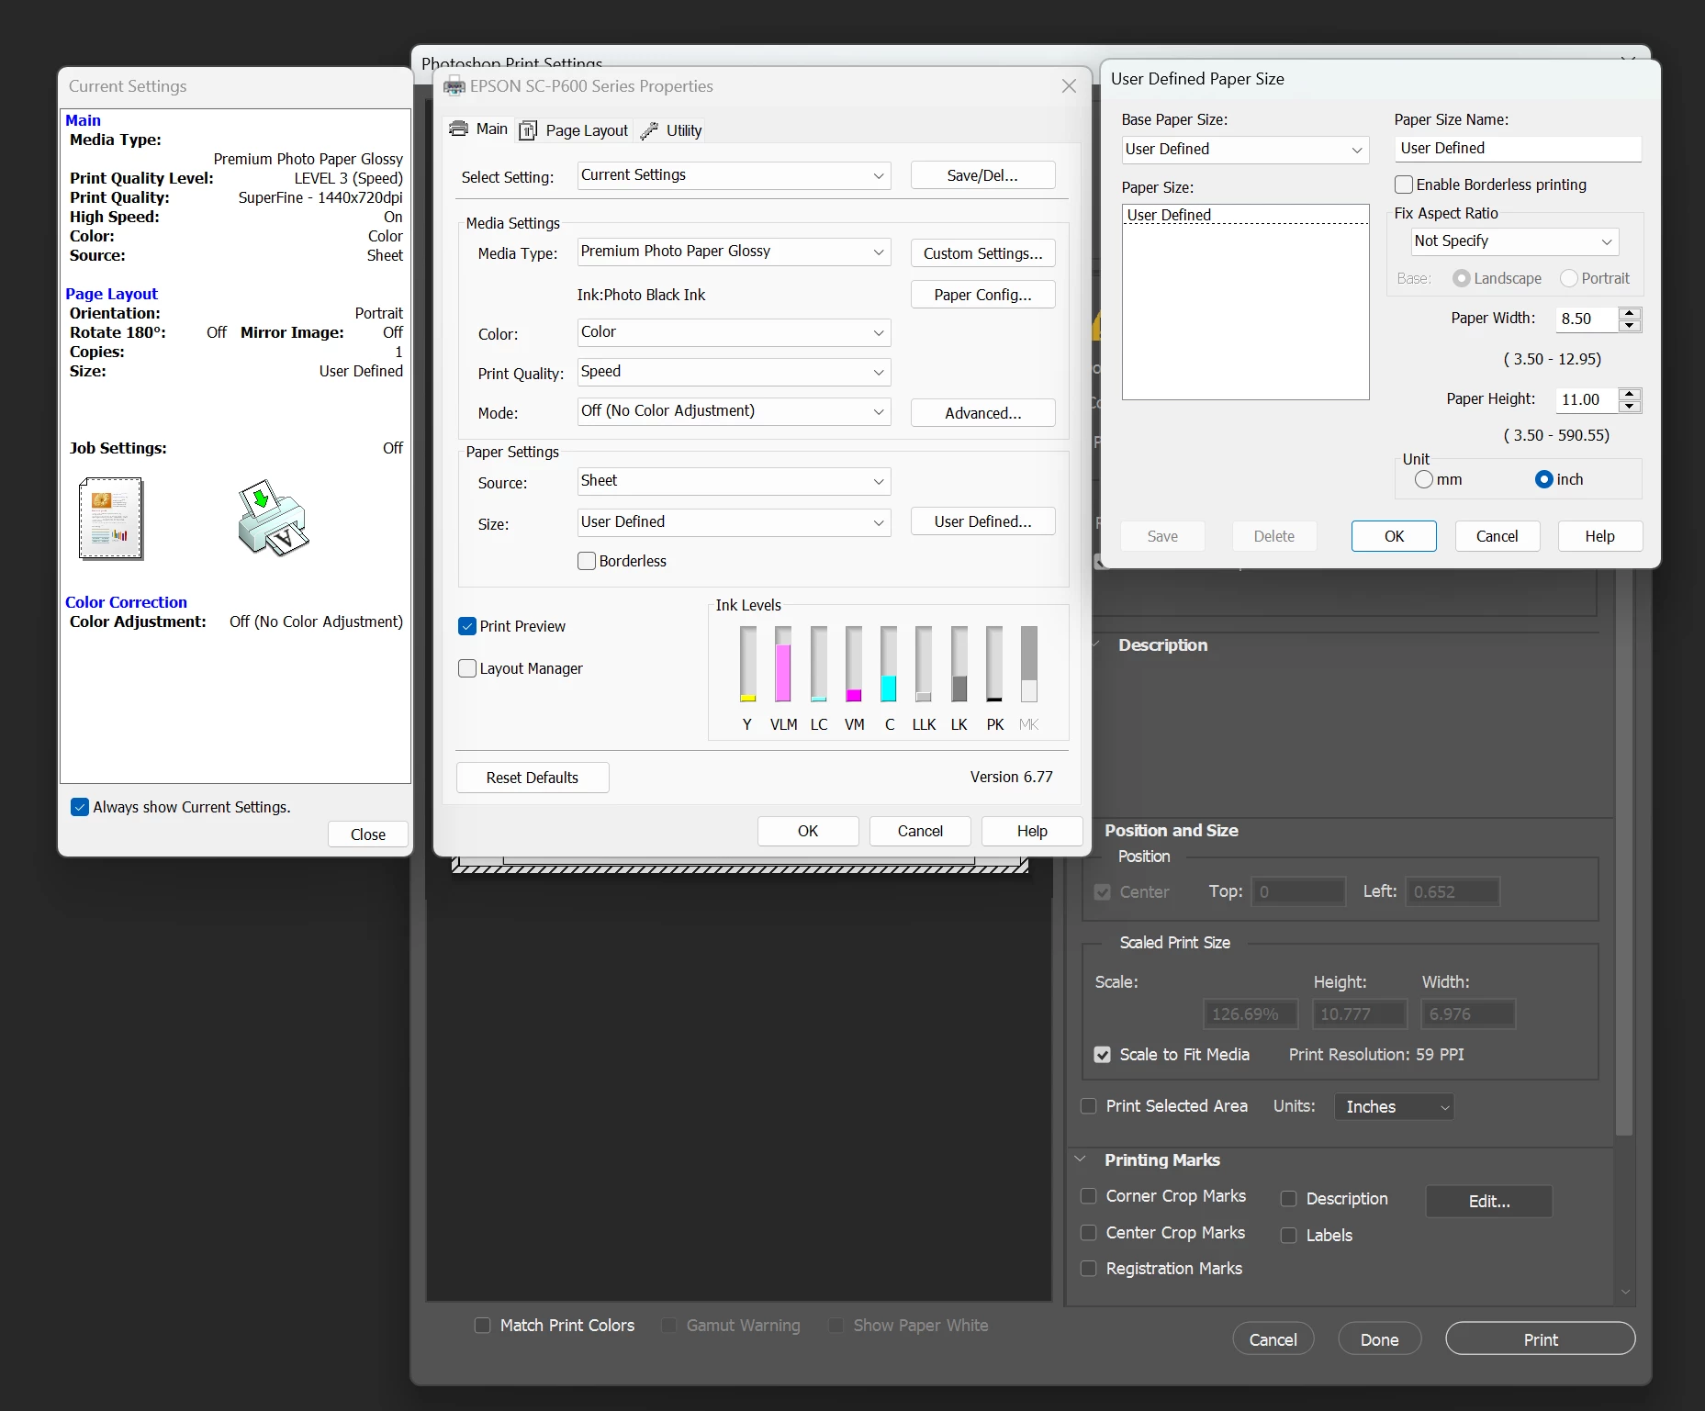Open Custom Settings...
The width and height of the screenshot is (1705, 1411).
point(982,253)
